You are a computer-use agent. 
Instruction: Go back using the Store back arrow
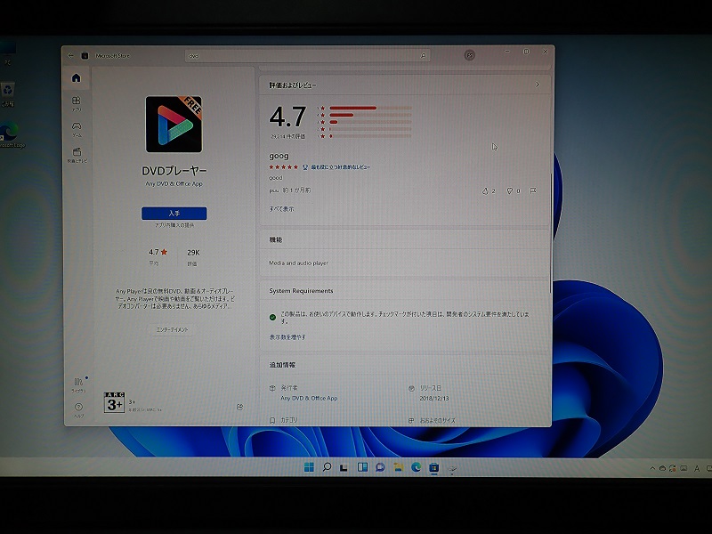(x=70, y=55)
